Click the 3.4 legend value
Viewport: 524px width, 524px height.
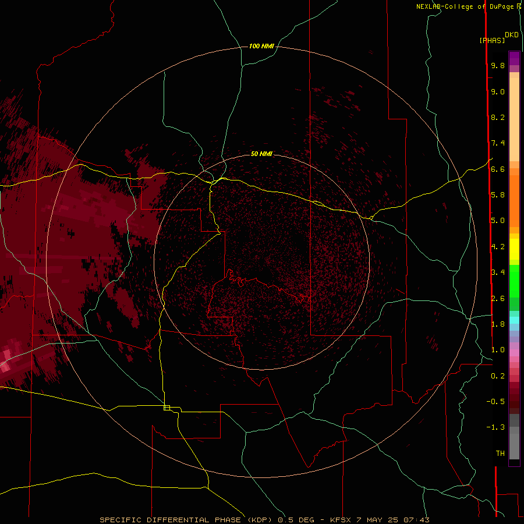pos(498,272)
